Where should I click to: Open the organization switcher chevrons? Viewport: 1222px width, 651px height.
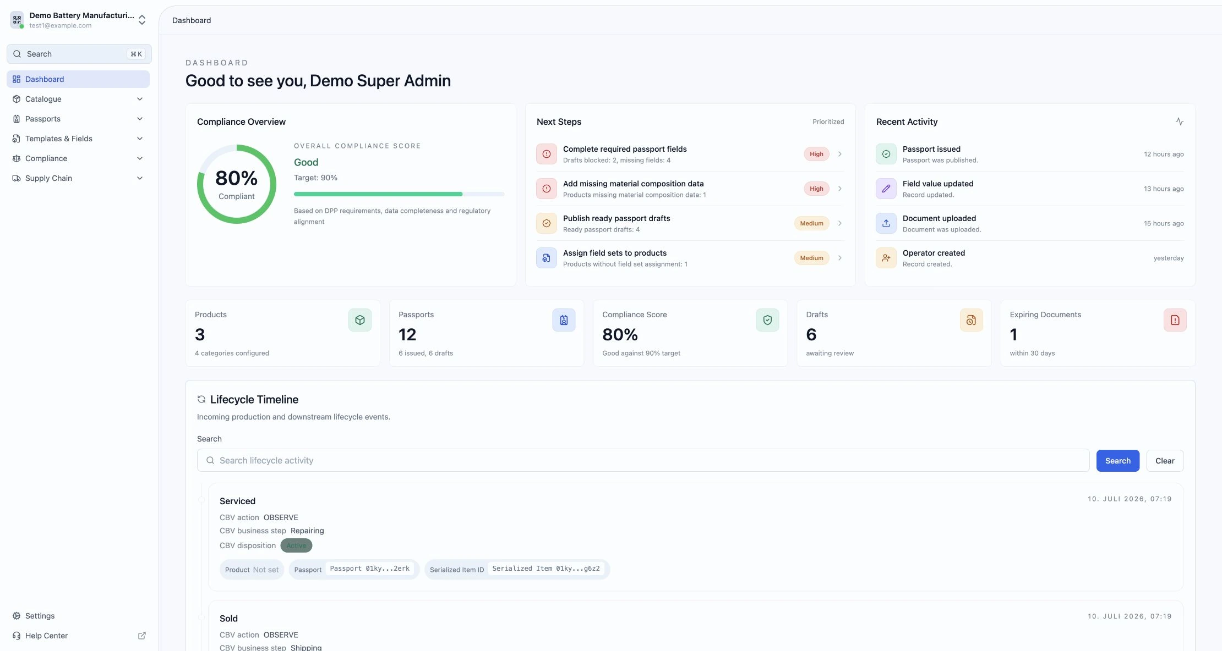click(x=142, y=20)
